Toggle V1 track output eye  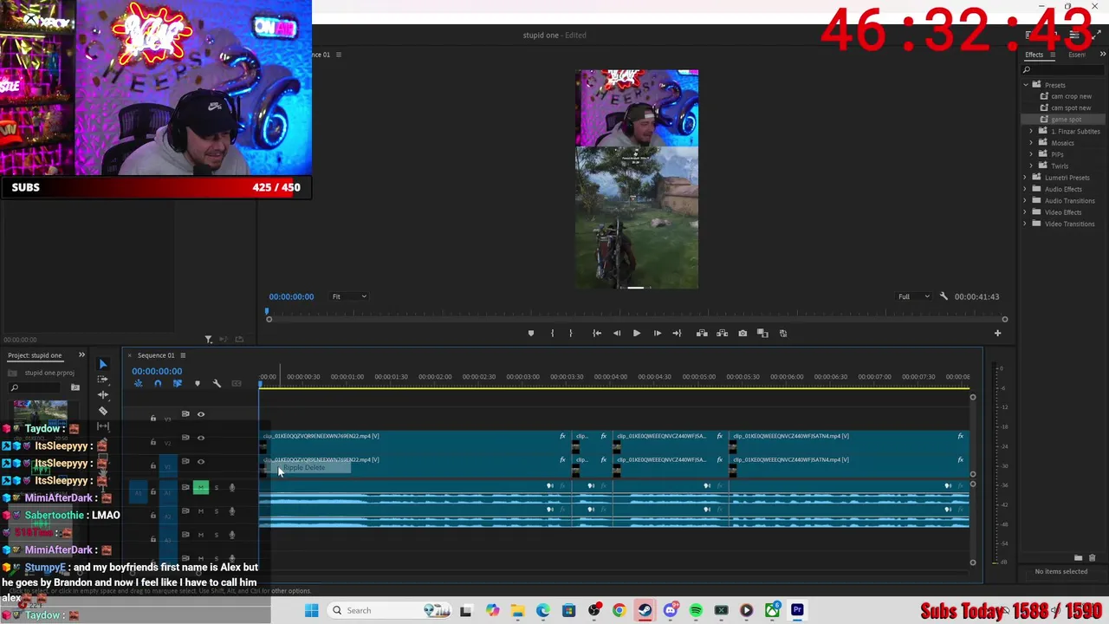click(x=201, y=462)
